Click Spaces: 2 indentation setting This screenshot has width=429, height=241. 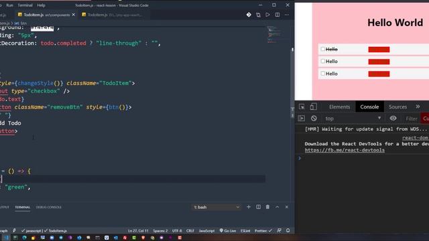[160, 230]
